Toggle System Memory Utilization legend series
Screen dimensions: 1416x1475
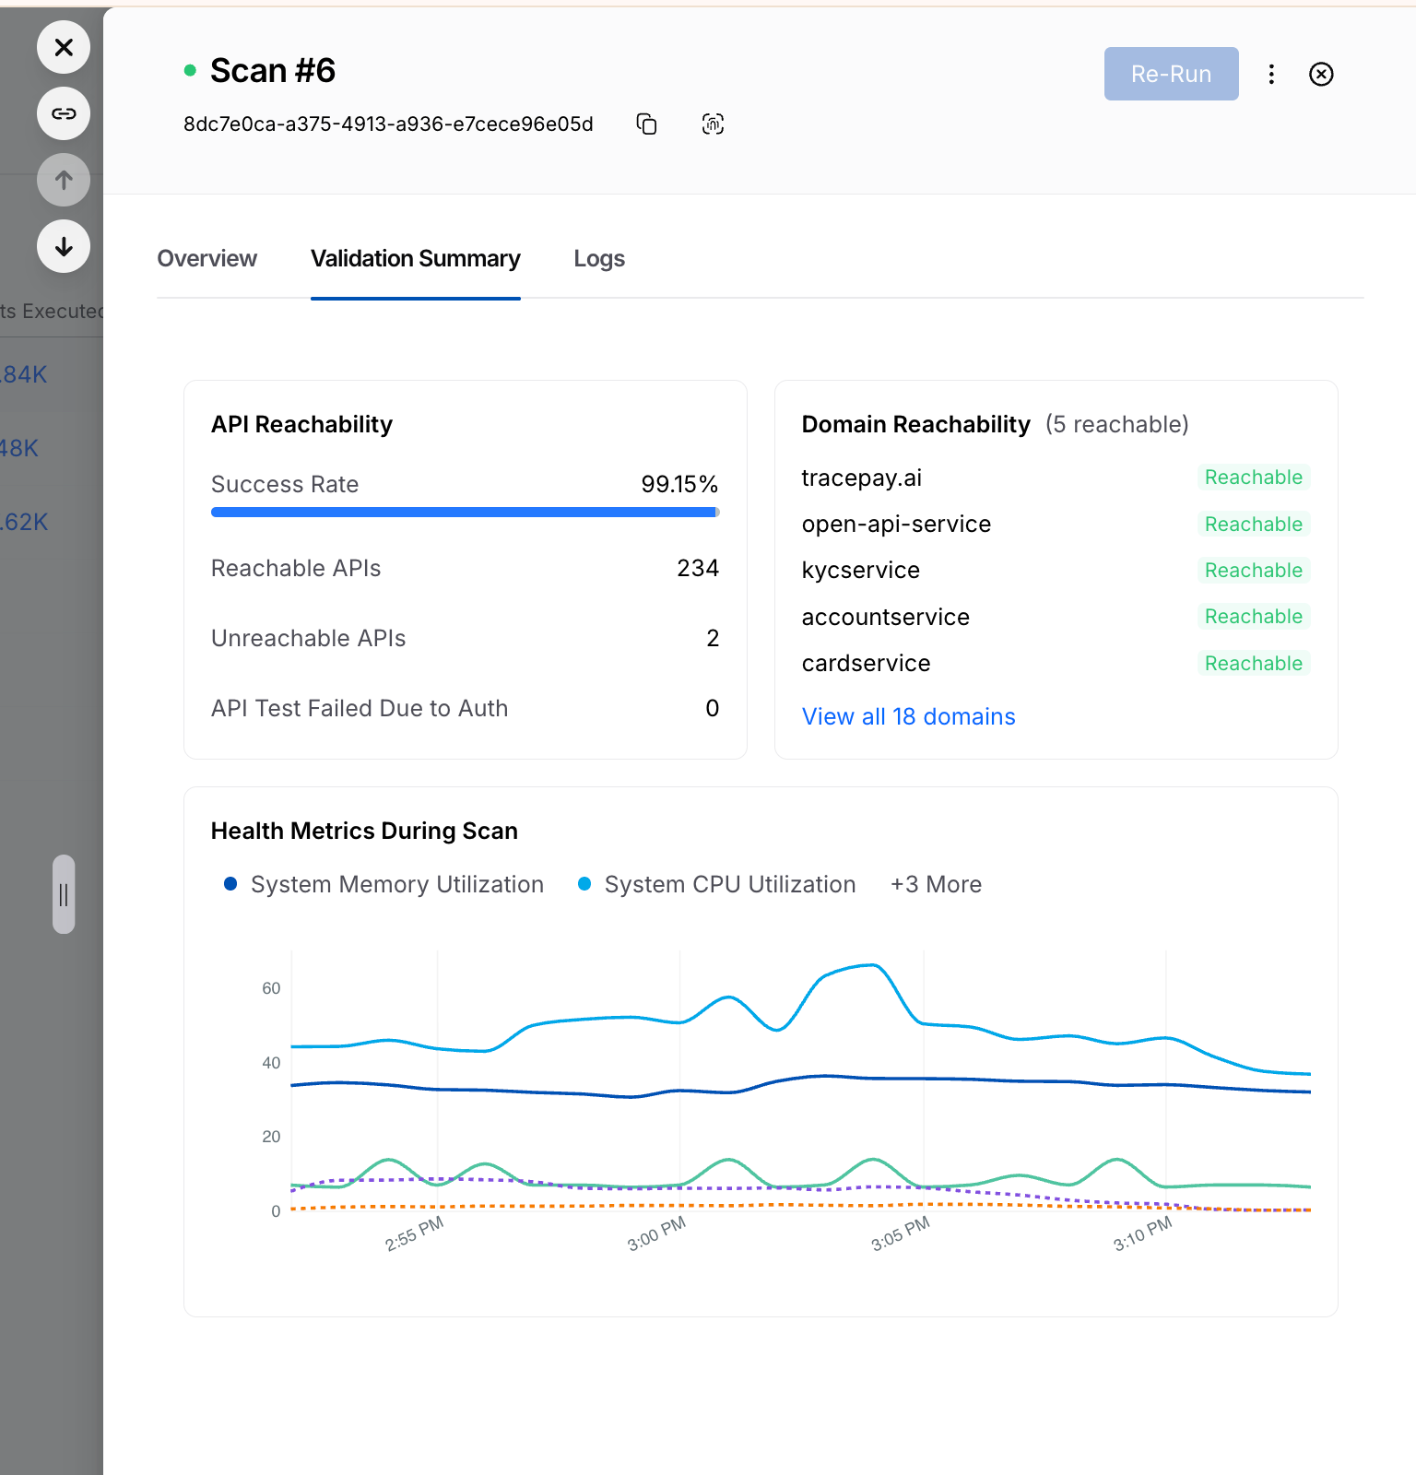(384, 884)
